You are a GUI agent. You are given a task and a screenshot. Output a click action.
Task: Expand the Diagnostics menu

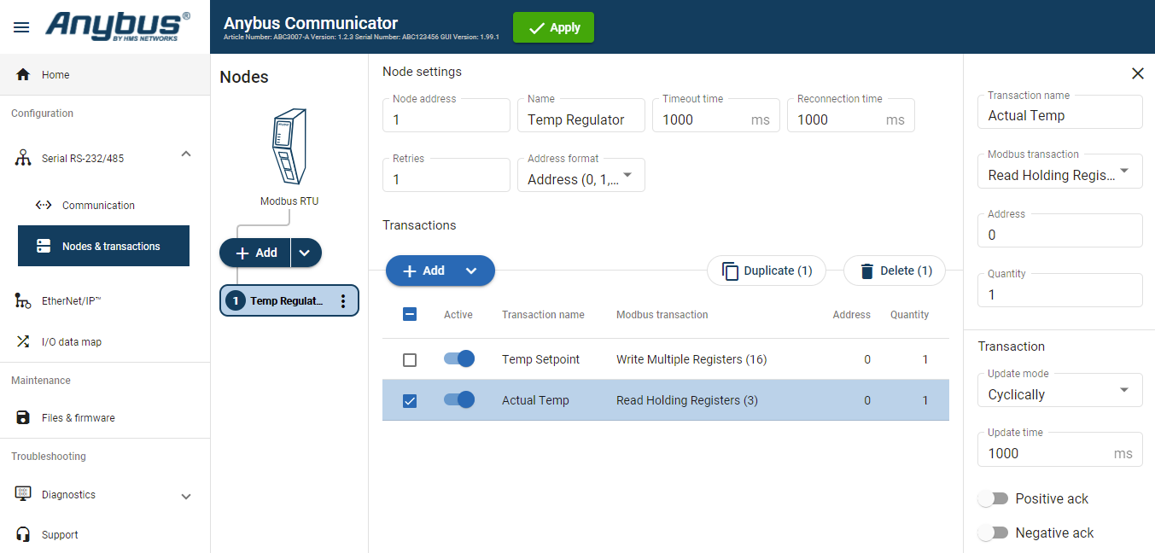[x=186, y=496]
